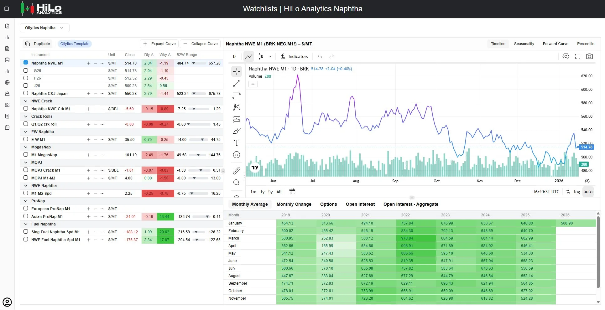
Task: Tick the MOPJ Crack M1 checkbox
Action: click(x=26, y=170)
